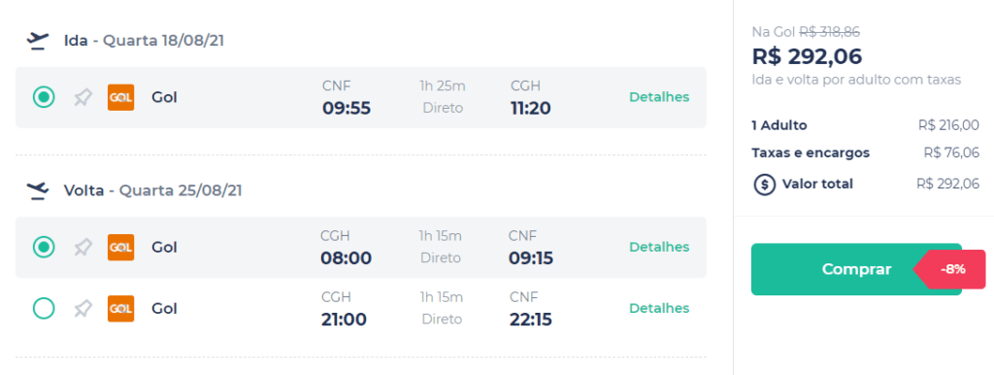Click the R$ 292,06 headline price
This screenshot has height=375, width=994.
(x=807, y=56)
